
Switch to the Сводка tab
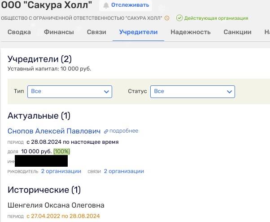click(x=19, y=32)
